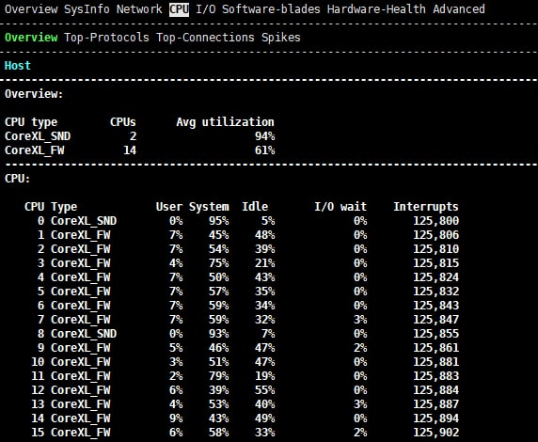Switch to Software-blades tab
Image resolution: width=538 pixels, height=442 pixels.
[x=271, y=9]
